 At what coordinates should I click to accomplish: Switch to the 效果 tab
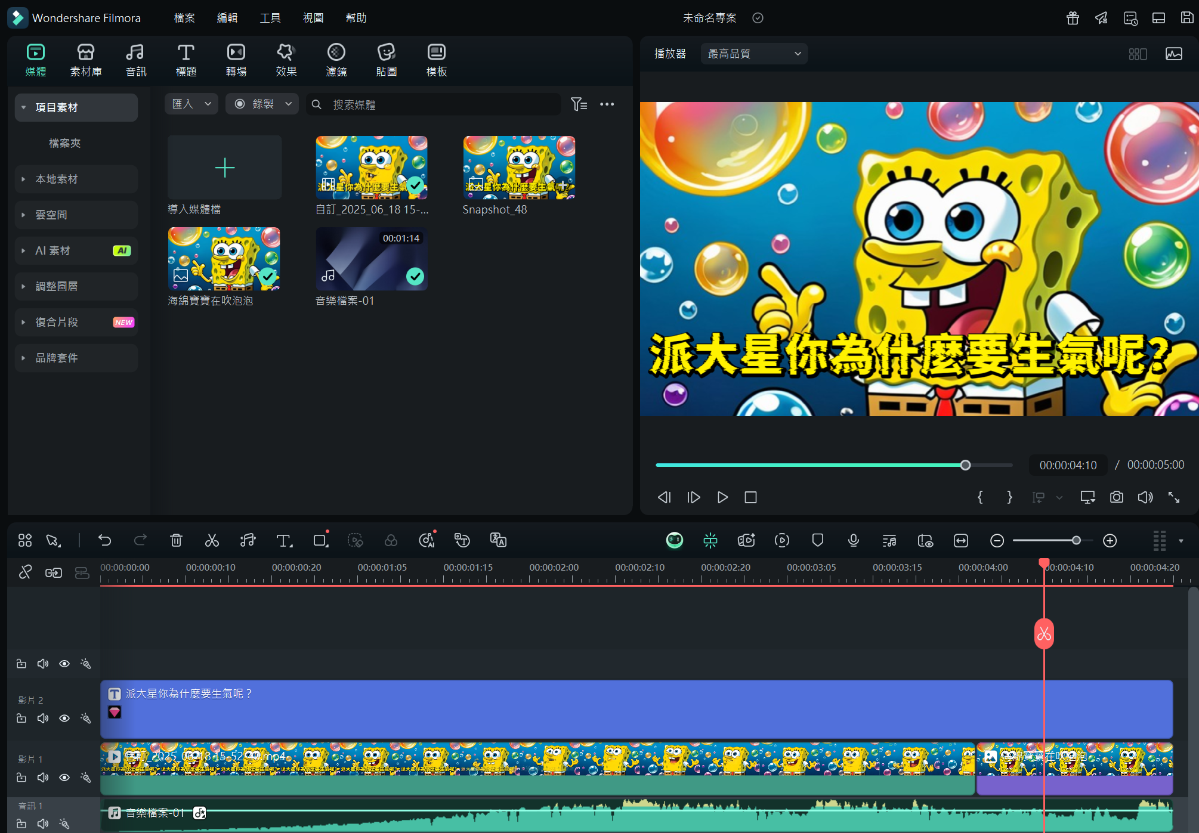286,60
